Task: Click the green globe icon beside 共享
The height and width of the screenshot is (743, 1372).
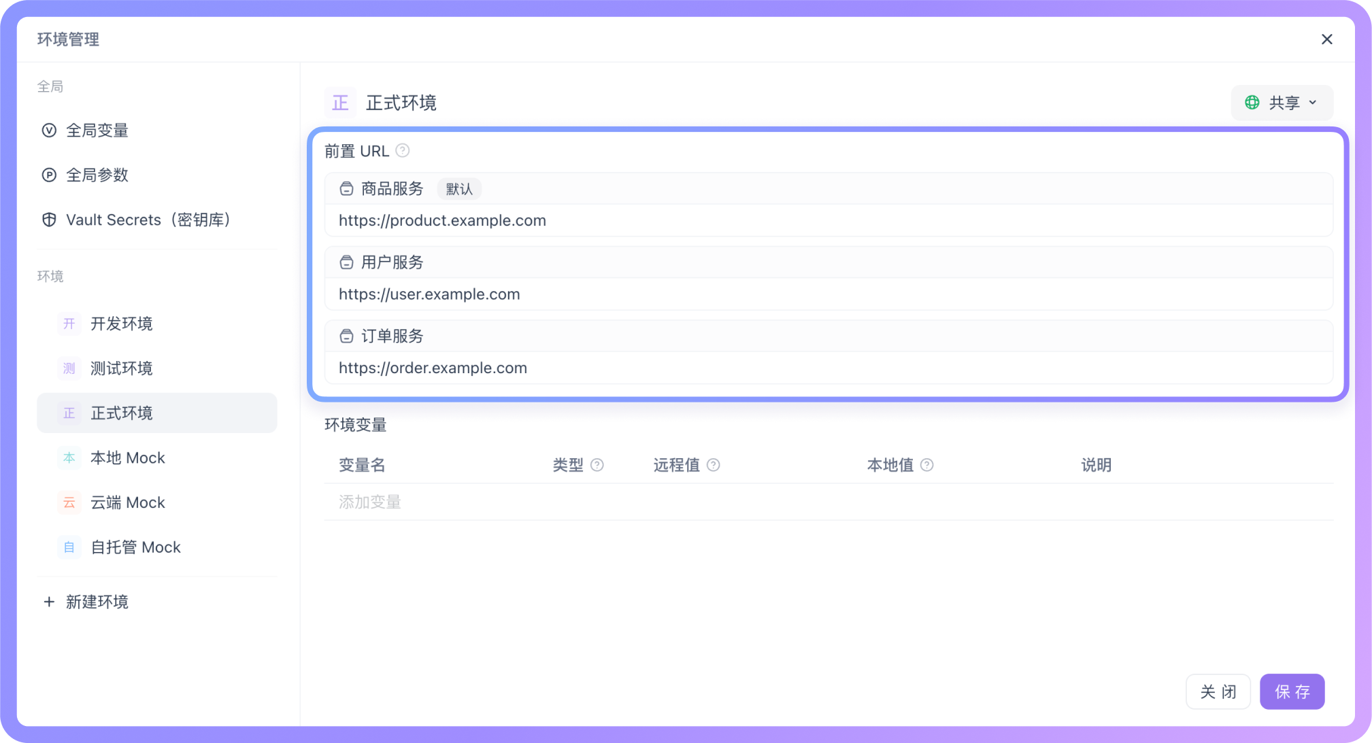Action: pos(1252,103)
